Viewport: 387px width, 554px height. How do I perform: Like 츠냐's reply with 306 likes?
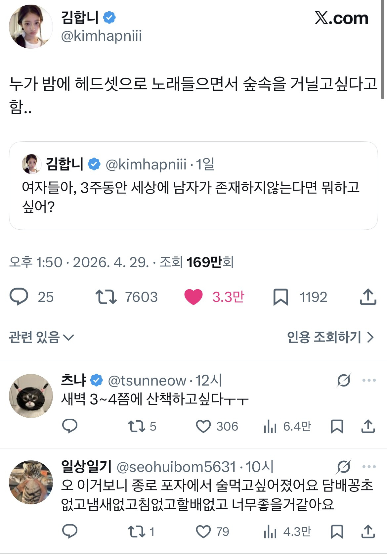[x=203, y=426]
